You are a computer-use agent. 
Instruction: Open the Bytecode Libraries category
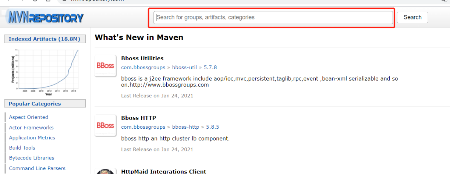point(32,158)
